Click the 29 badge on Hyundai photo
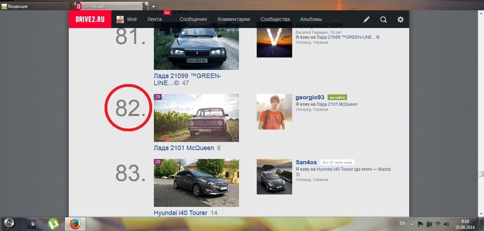Screen dimensions: 484x231 pyautogui.click(x=158, y=161)
